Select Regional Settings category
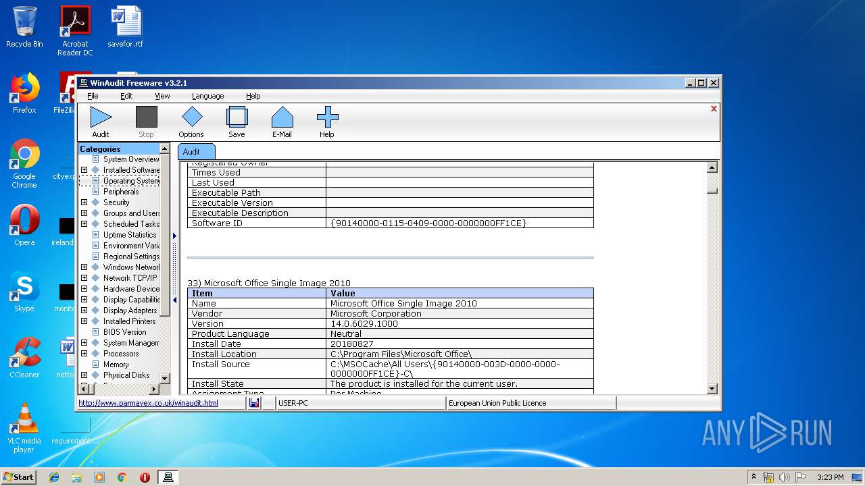This screenshot has height=486, width=865. click(131, 256)
